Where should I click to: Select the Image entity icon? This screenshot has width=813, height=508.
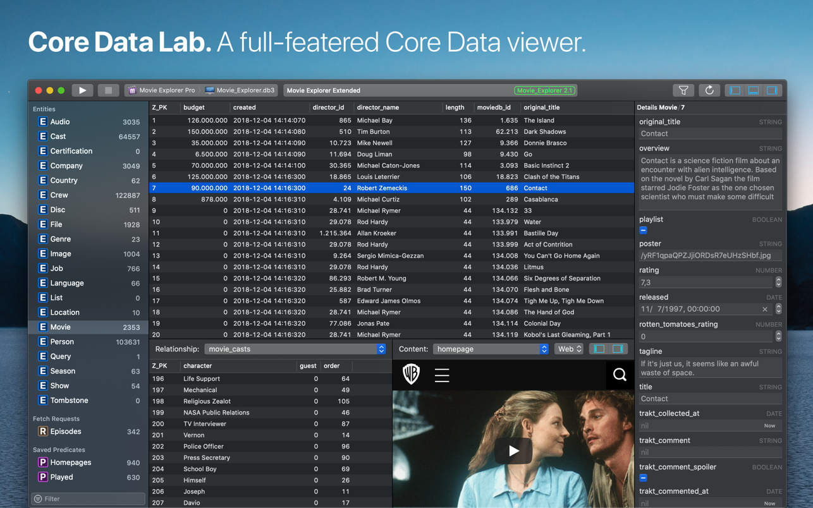(42, 253)
